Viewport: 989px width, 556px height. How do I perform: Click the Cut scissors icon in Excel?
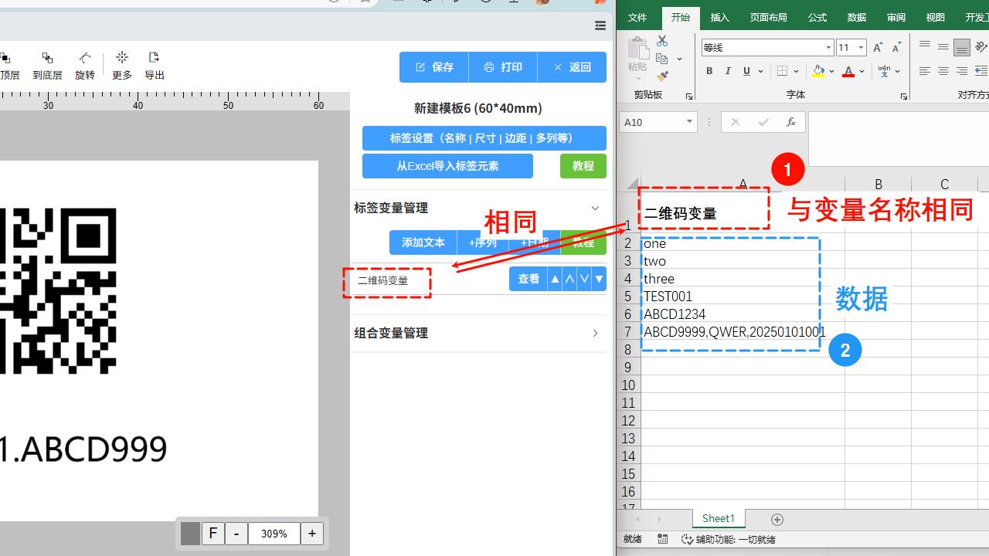(662, 41)
